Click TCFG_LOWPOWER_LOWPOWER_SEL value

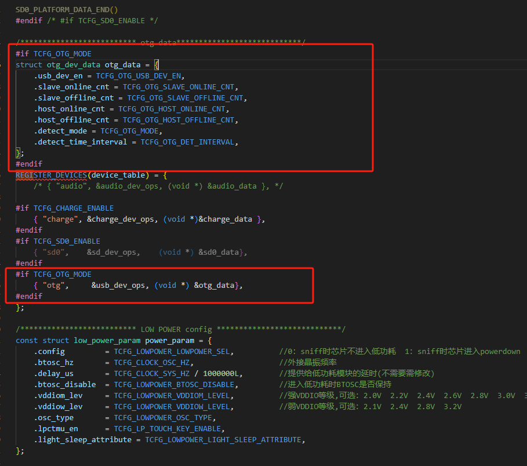point(172,352)
